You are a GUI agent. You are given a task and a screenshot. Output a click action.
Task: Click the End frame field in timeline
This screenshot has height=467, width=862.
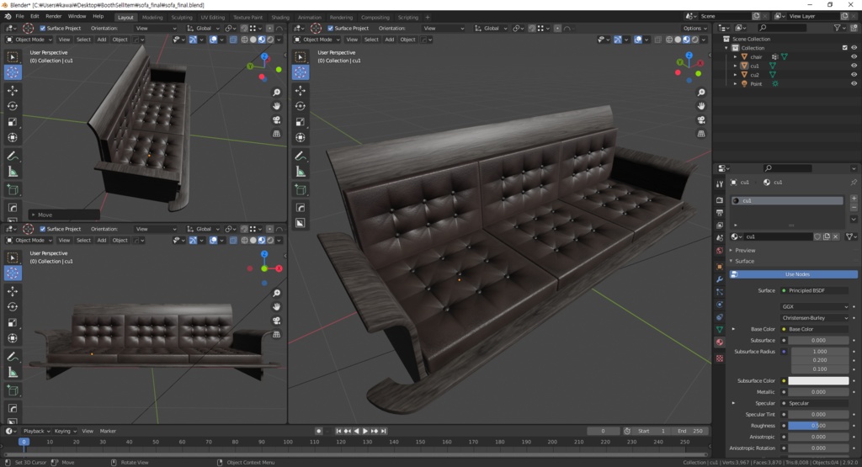[689, 431]
